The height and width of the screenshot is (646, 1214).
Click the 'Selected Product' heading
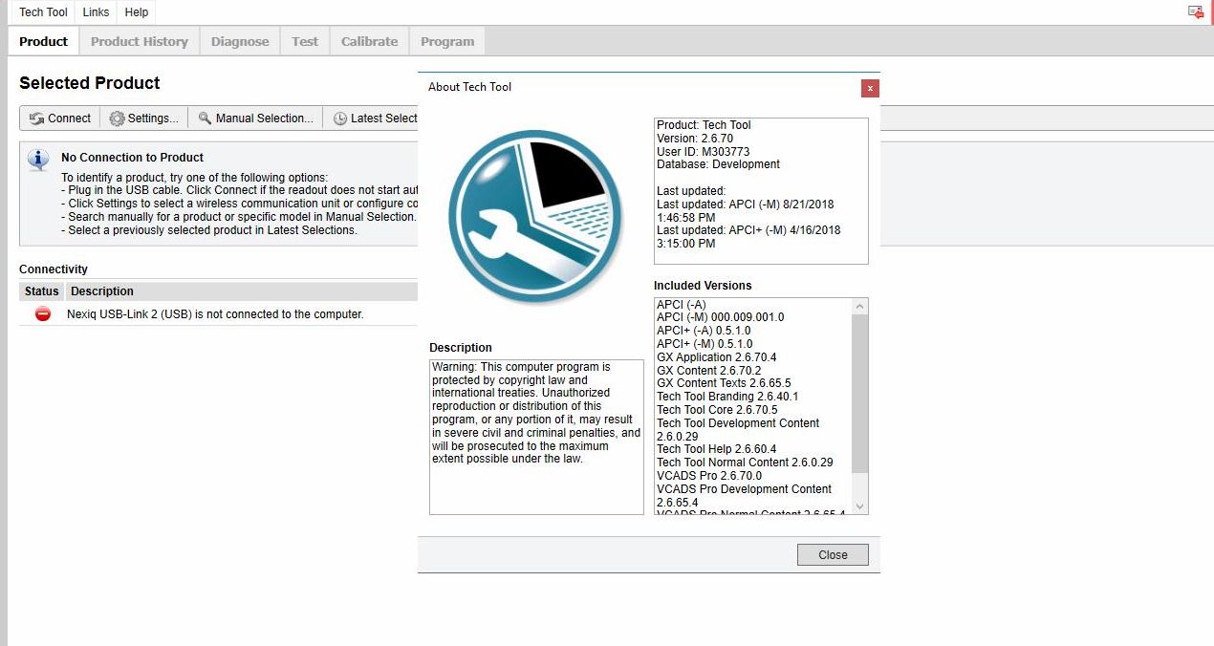tap(90, 83)
